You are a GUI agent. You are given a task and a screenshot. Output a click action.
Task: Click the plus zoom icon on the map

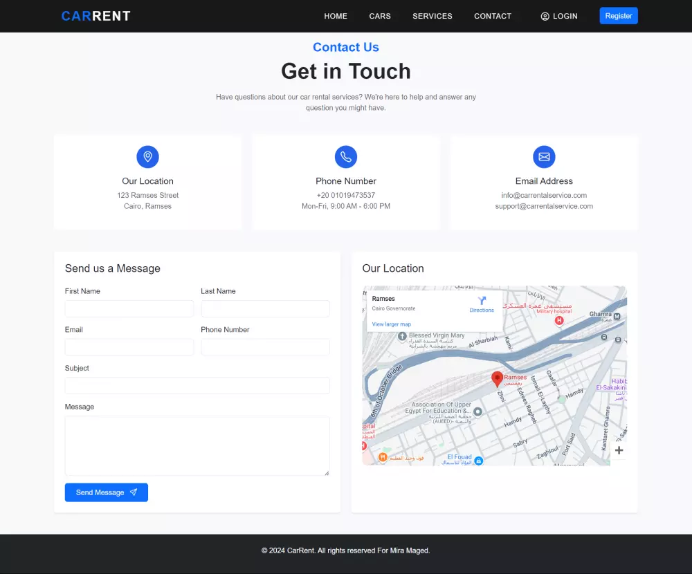[619, 450]
